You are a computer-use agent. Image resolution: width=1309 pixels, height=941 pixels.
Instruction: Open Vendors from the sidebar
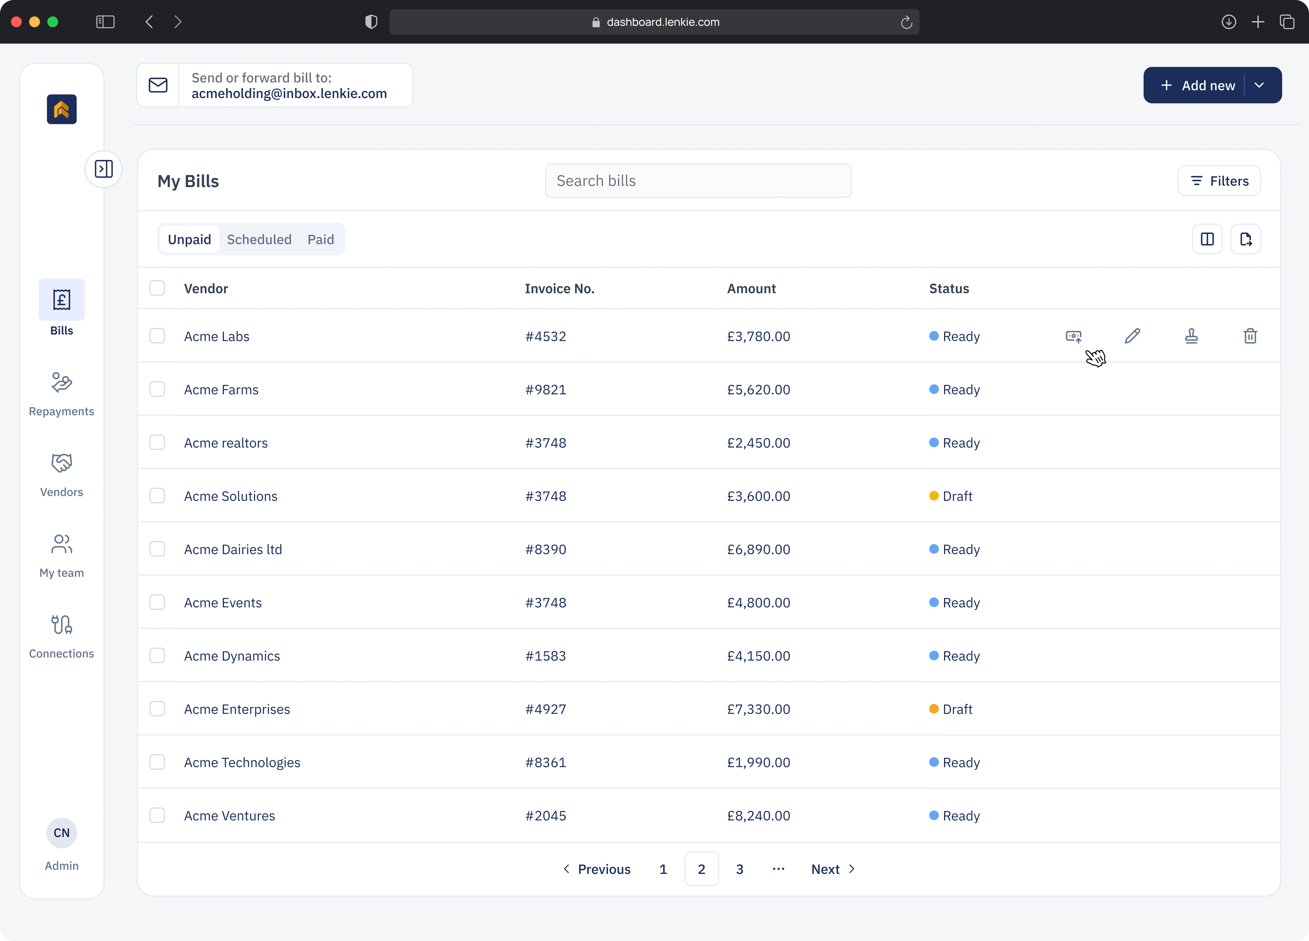pyautogui.click(x=62, y=475)
